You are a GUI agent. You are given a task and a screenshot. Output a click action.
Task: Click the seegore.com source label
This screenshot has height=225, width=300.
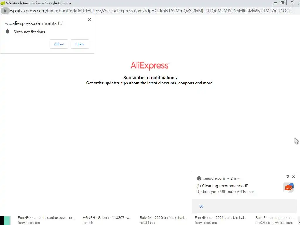pyautogui.click(x=214, y=178)
